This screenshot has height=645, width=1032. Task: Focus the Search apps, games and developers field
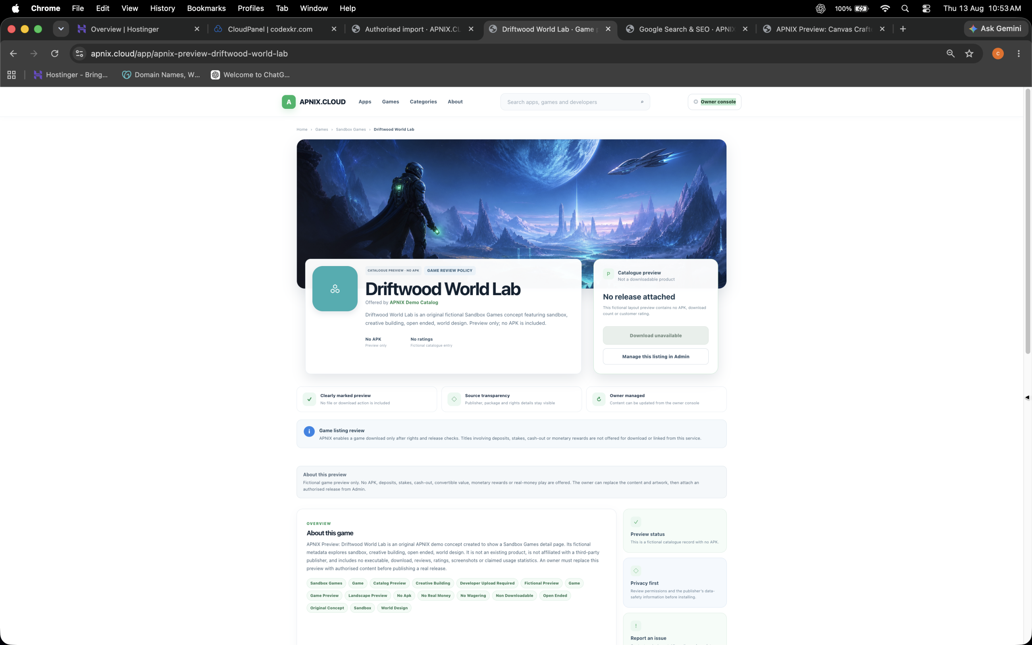point(575,102)
